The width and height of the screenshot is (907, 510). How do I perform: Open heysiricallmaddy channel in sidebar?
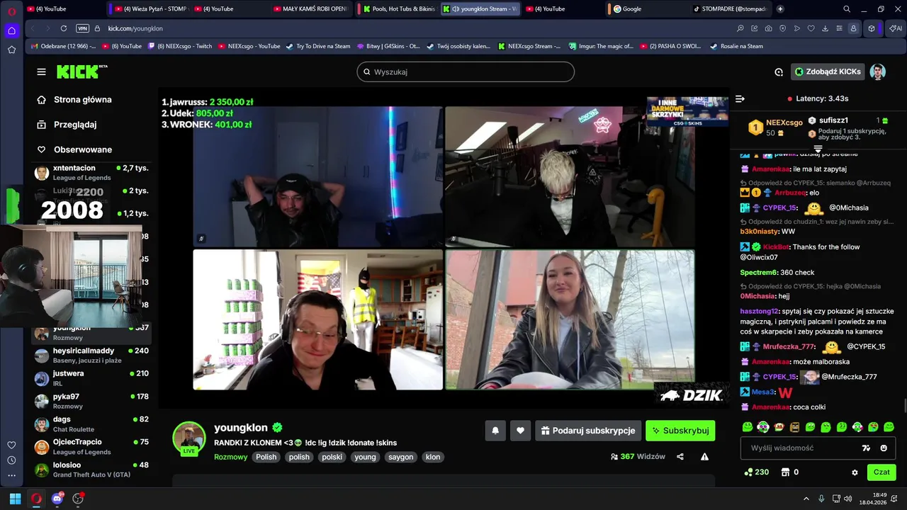(x=91, y=356)
